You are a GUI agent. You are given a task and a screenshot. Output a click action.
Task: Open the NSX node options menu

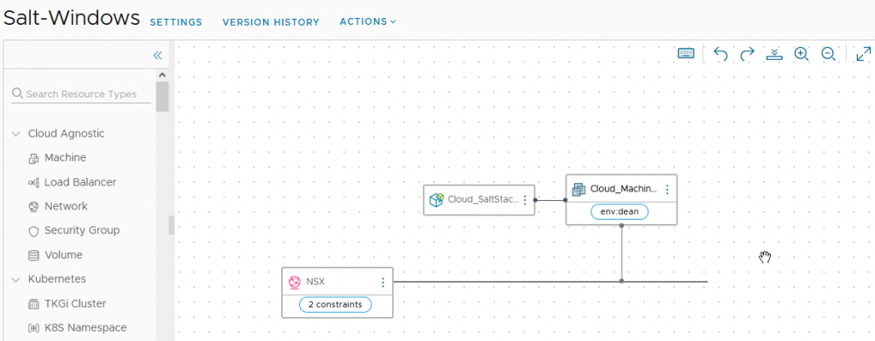383,282
